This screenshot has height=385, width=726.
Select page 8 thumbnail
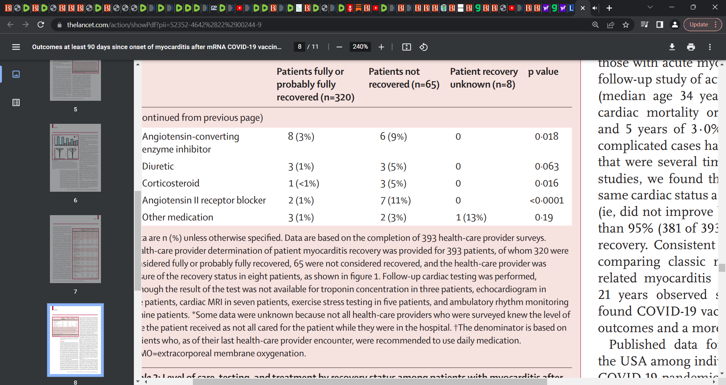pos(75,340)
